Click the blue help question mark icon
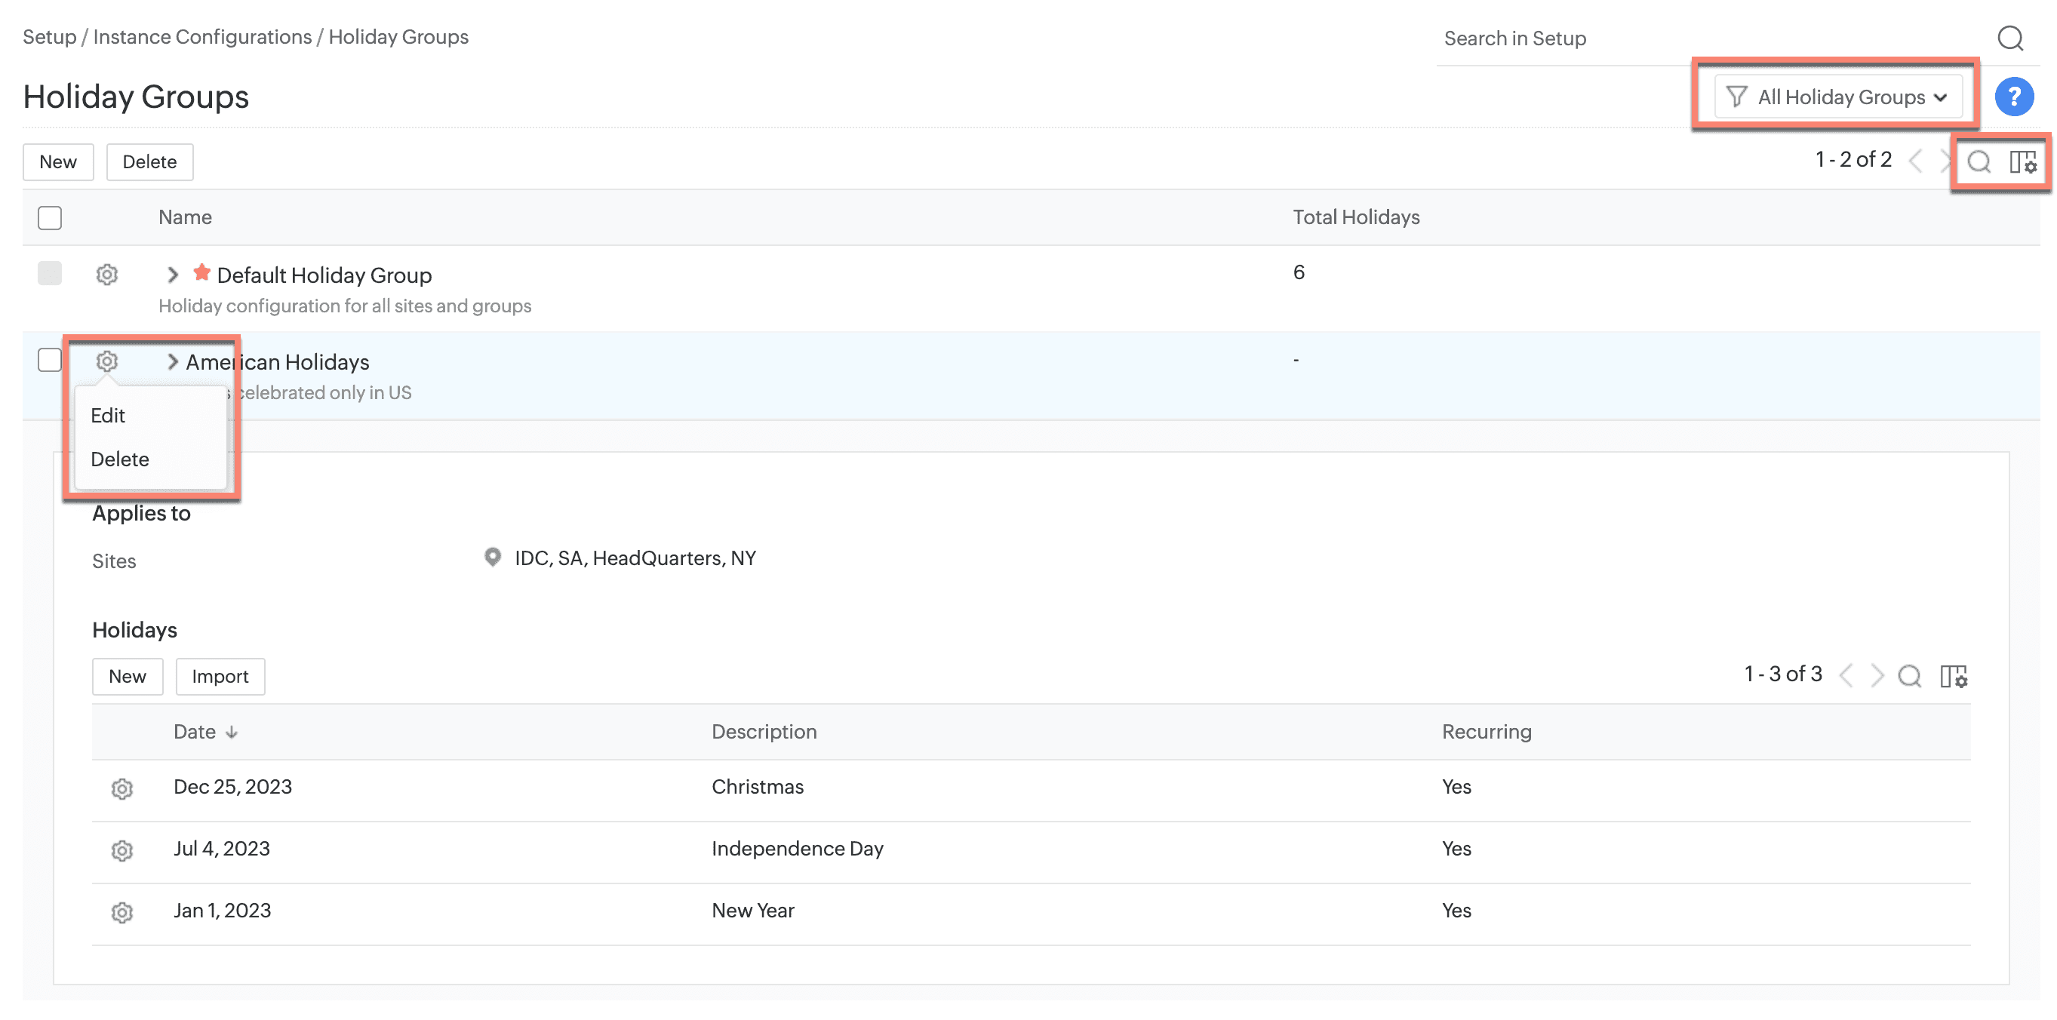Viewport: 2057px width, 1020px height. (2013, 97)
